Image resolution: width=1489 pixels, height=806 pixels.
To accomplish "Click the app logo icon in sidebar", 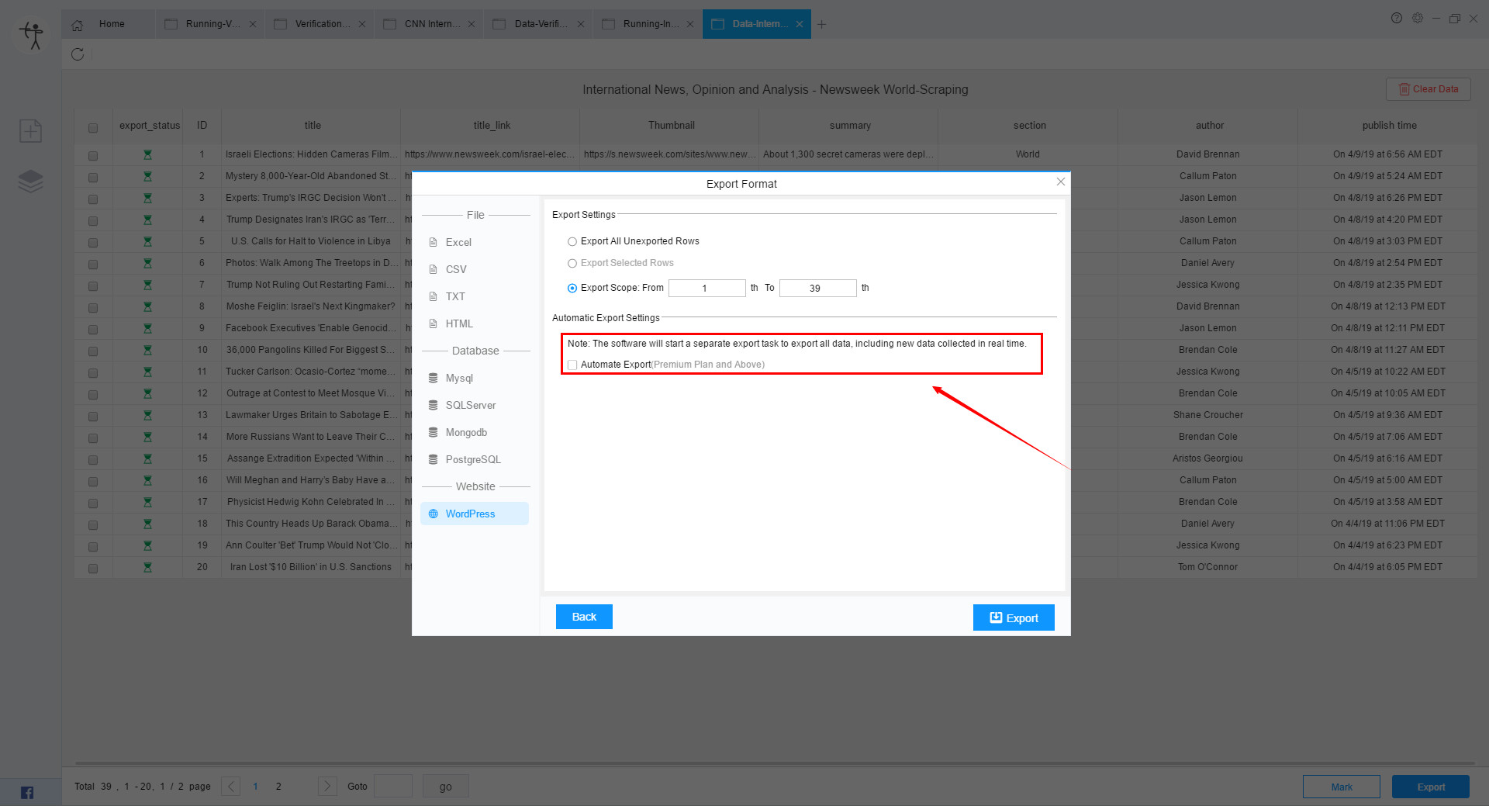I will click(32, 35).
